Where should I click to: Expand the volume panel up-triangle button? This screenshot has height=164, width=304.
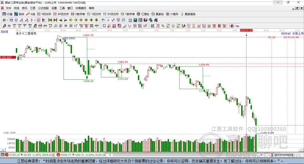[3, 150]
